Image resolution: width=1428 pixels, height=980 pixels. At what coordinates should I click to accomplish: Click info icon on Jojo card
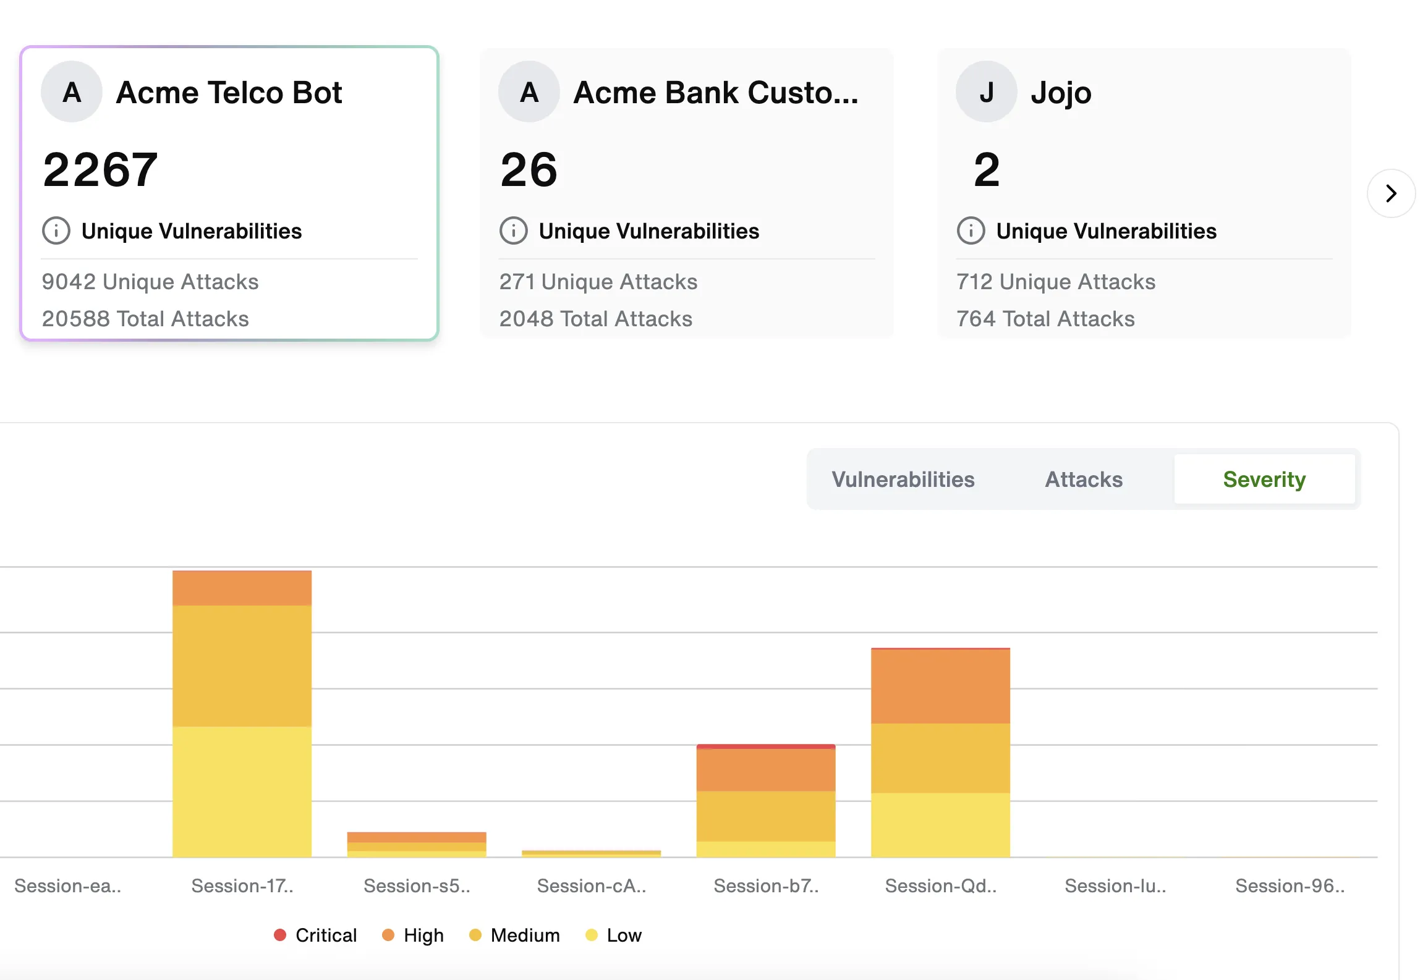971,231
